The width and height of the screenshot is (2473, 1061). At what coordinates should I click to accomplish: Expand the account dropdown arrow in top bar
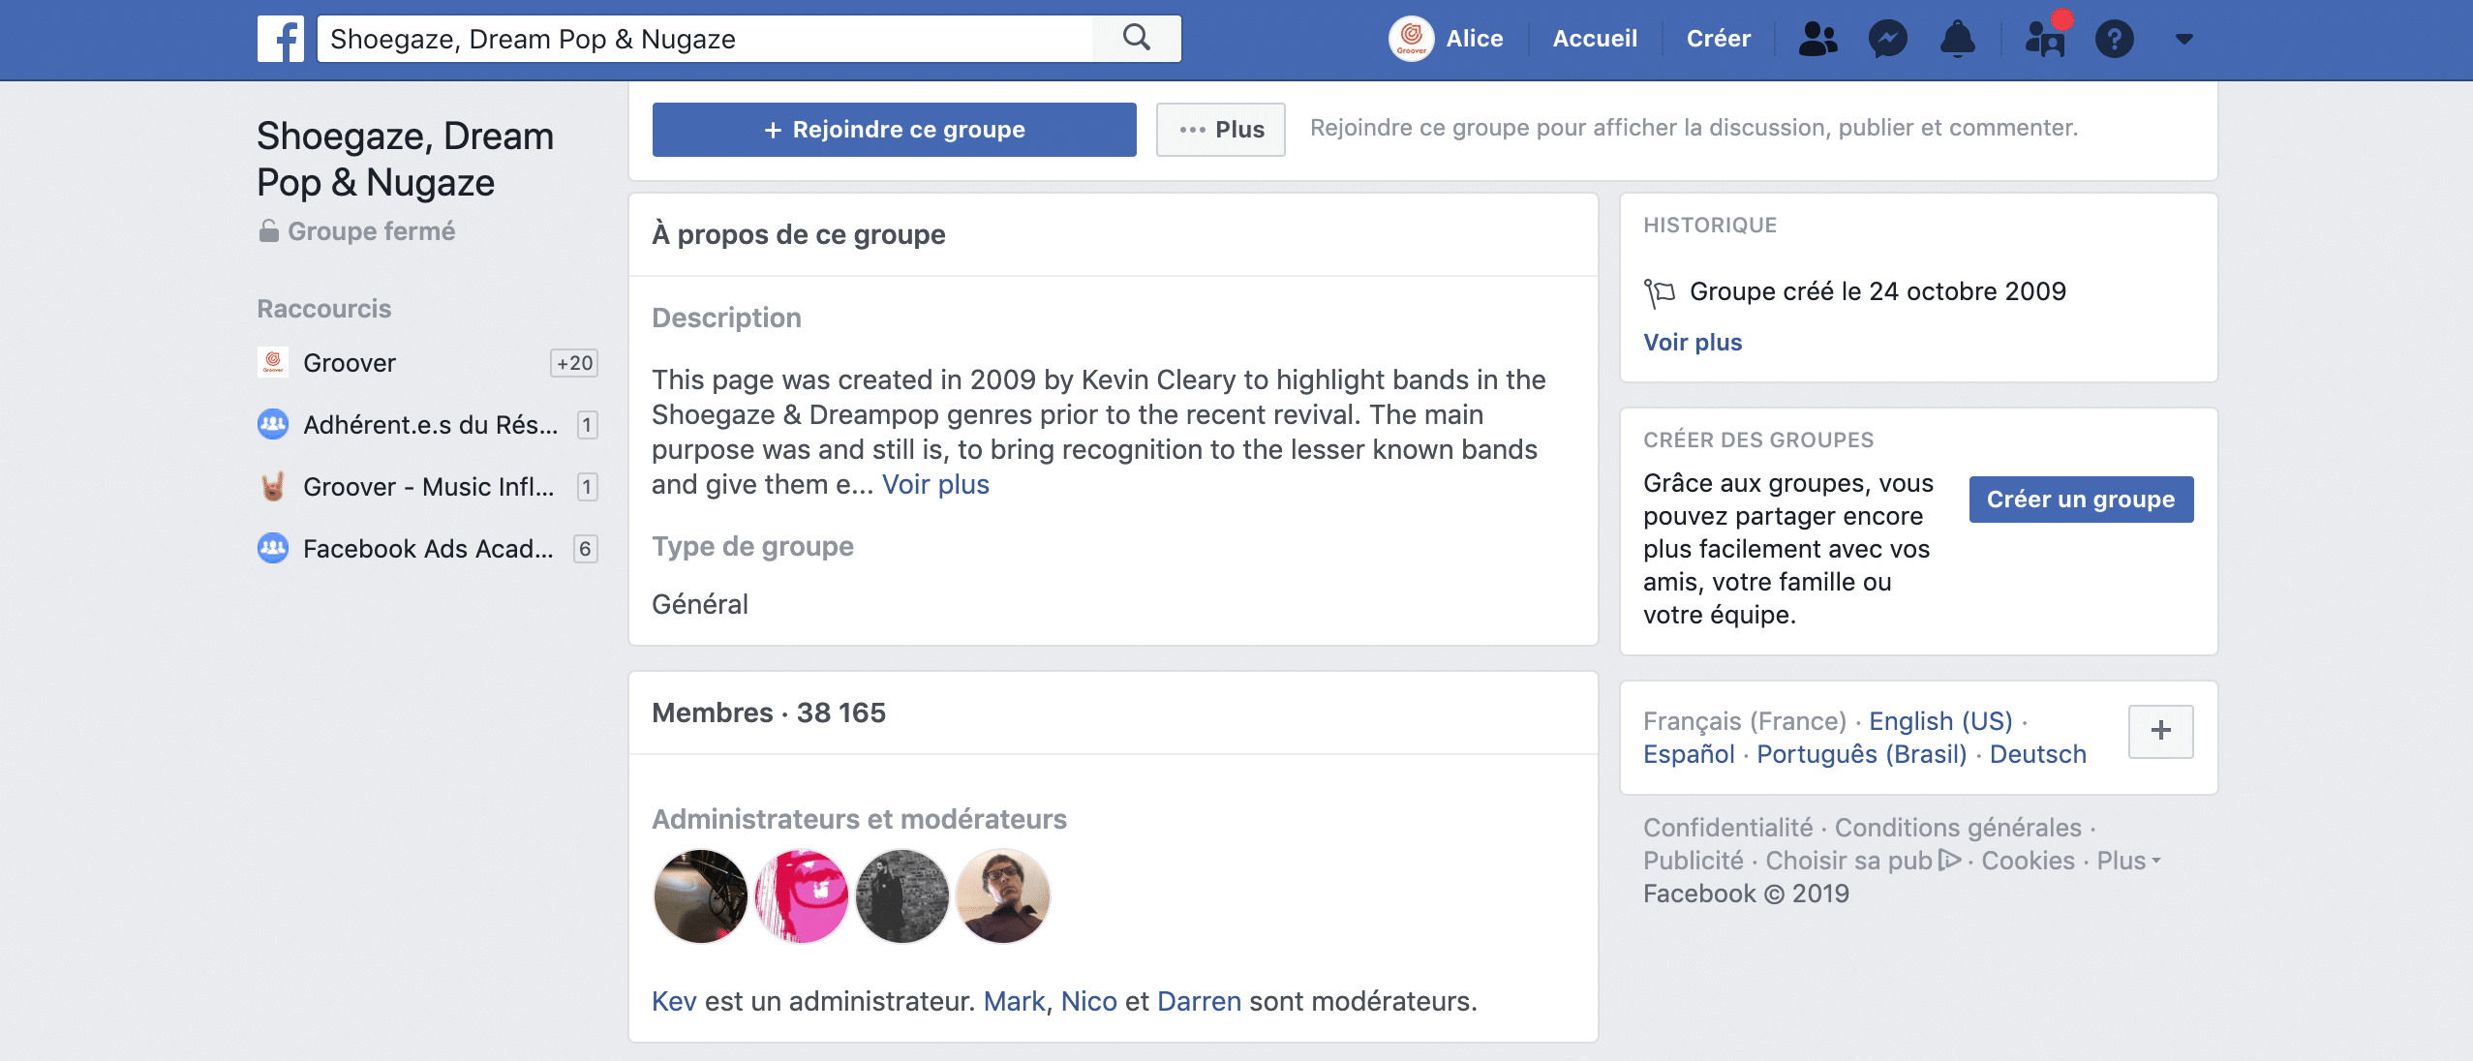(x=2184, y=39)
